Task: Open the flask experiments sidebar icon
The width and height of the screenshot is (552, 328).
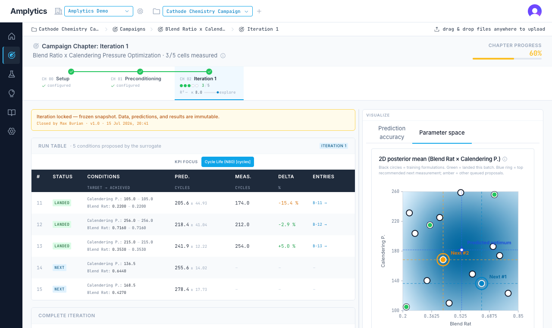Action: pos(12,74)
